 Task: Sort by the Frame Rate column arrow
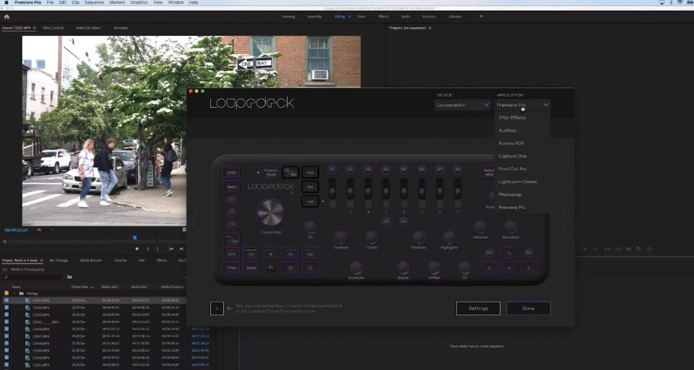[91, 287]
